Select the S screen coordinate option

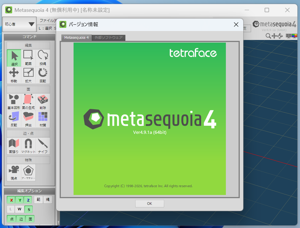[x=29, y=209]
